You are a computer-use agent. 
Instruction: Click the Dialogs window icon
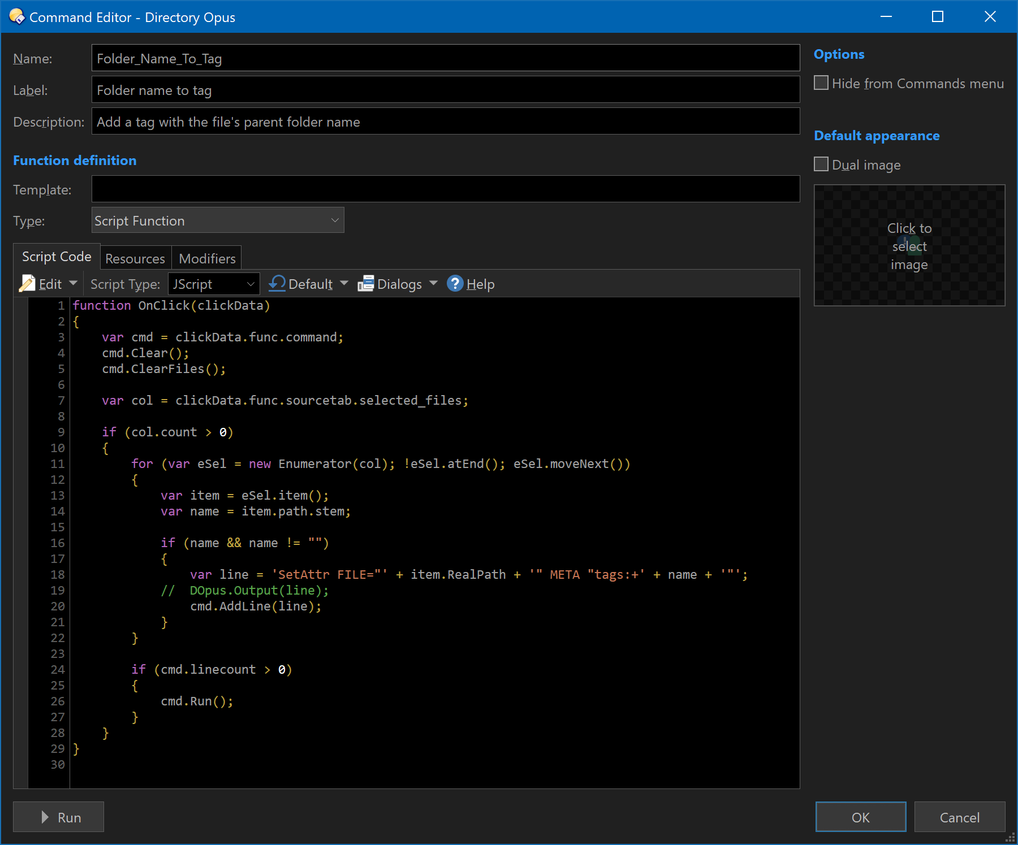(366, 283)
